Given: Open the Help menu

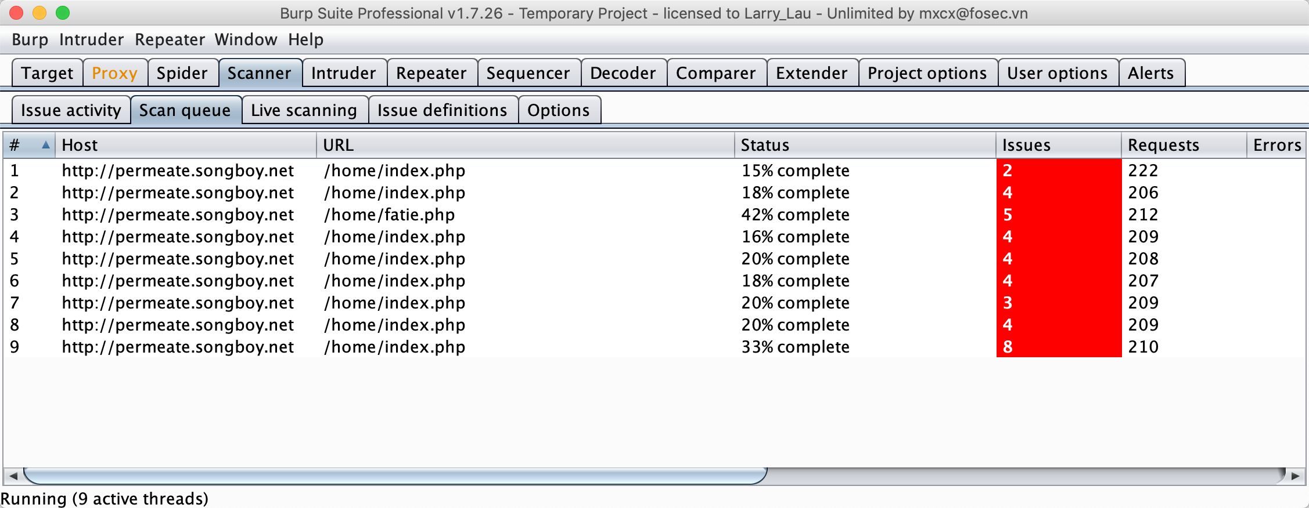Looking at the screenshot, I should (x=305, y=39).
